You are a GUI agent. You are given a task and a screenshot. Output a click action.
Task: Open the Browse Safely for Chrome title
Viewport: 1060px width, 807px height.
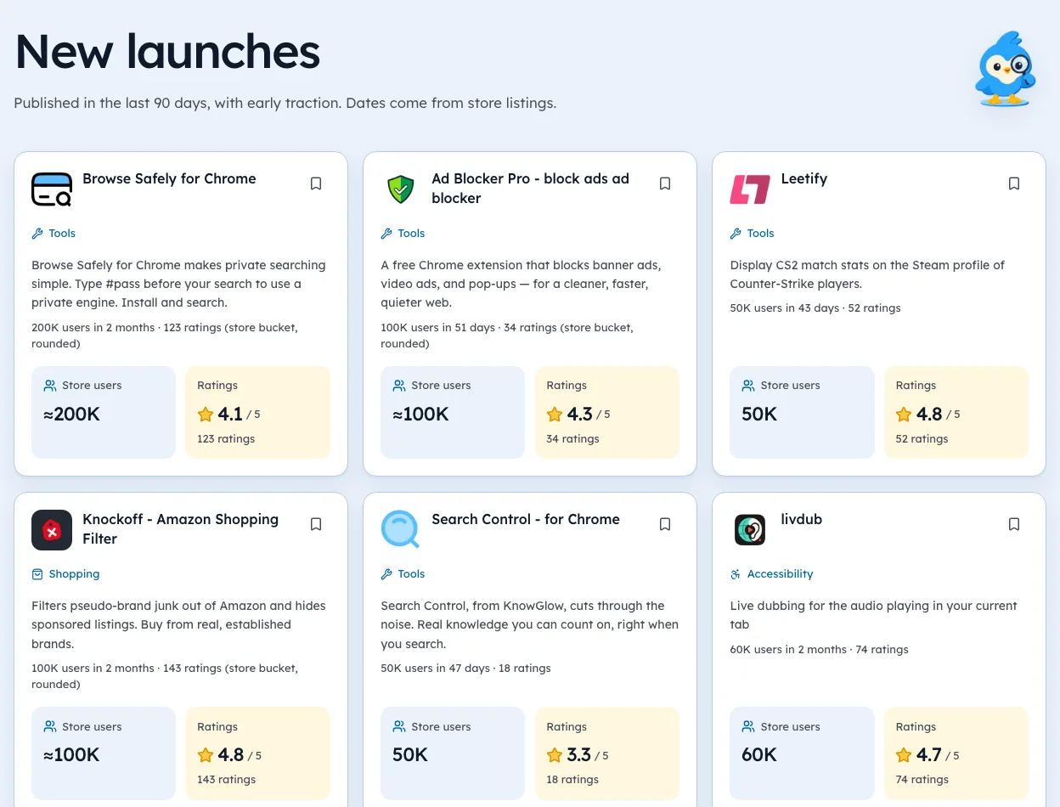[x=169, y=178]
